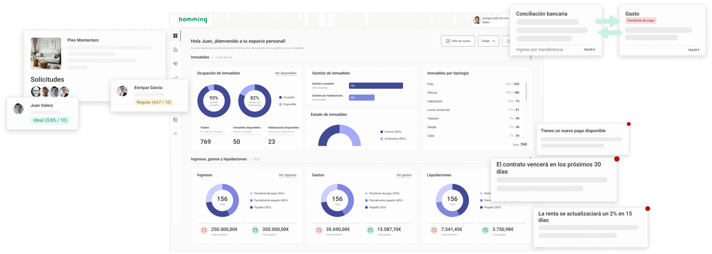
Task: Open the Año en curso date selector
Action: (458, 41)
